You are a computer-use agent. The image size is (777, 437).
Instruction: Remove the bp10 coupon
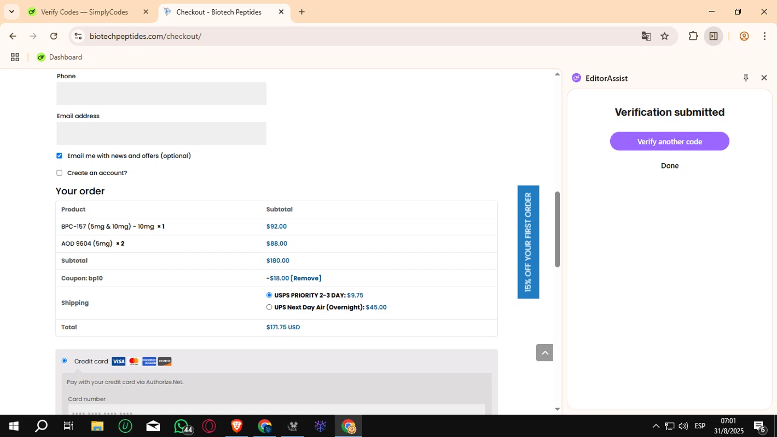(x=306, y=278)
